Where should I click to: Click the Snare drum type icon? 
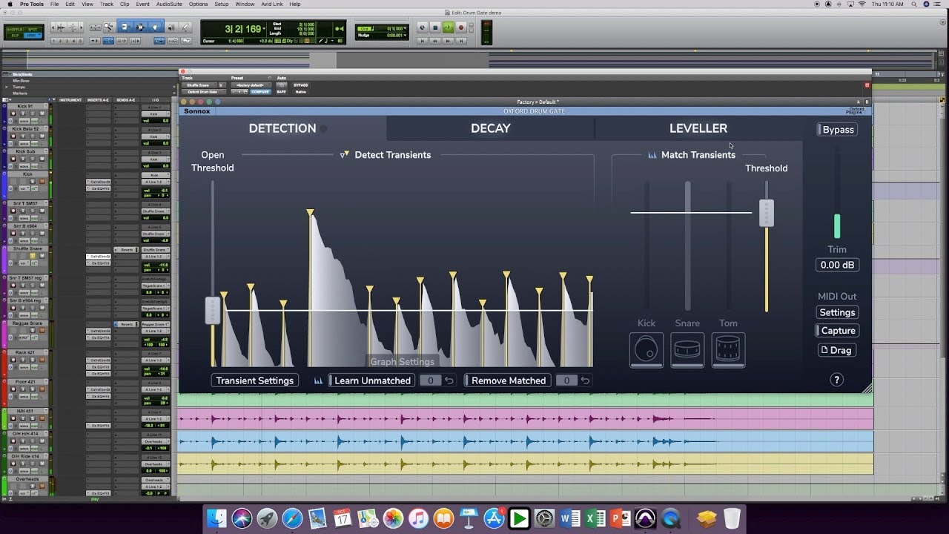click(687, 349)
